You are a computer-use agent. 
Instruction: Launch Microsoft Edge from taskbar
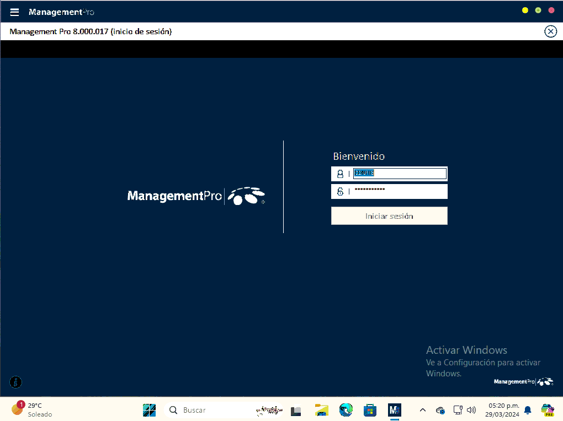(346, 410)
